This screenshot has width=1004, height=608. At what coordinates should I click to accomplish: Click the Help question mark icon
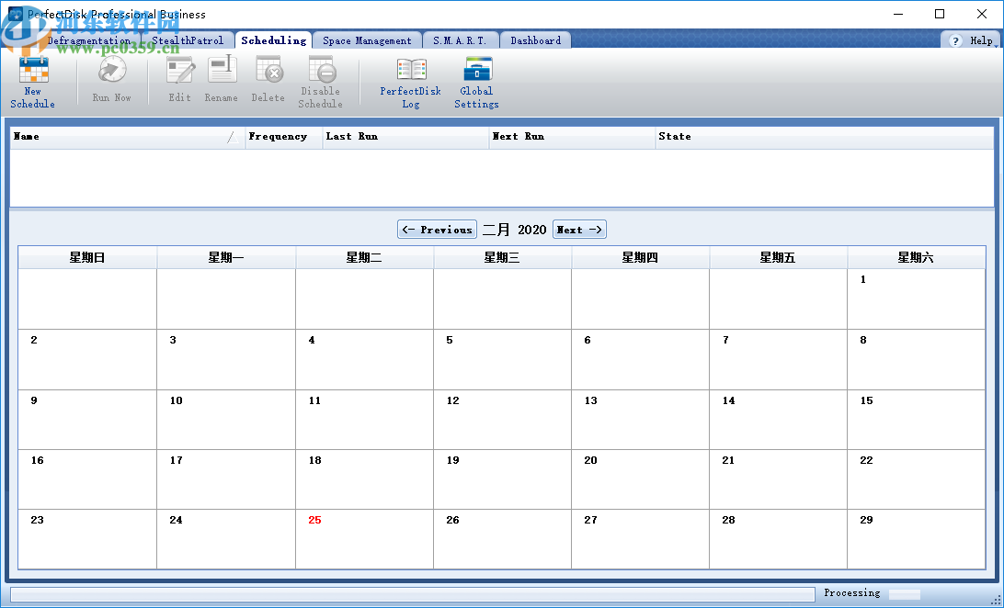(956, 39)
